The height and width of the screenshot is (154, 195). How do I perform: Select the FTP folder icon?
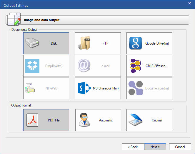(84, 43)
